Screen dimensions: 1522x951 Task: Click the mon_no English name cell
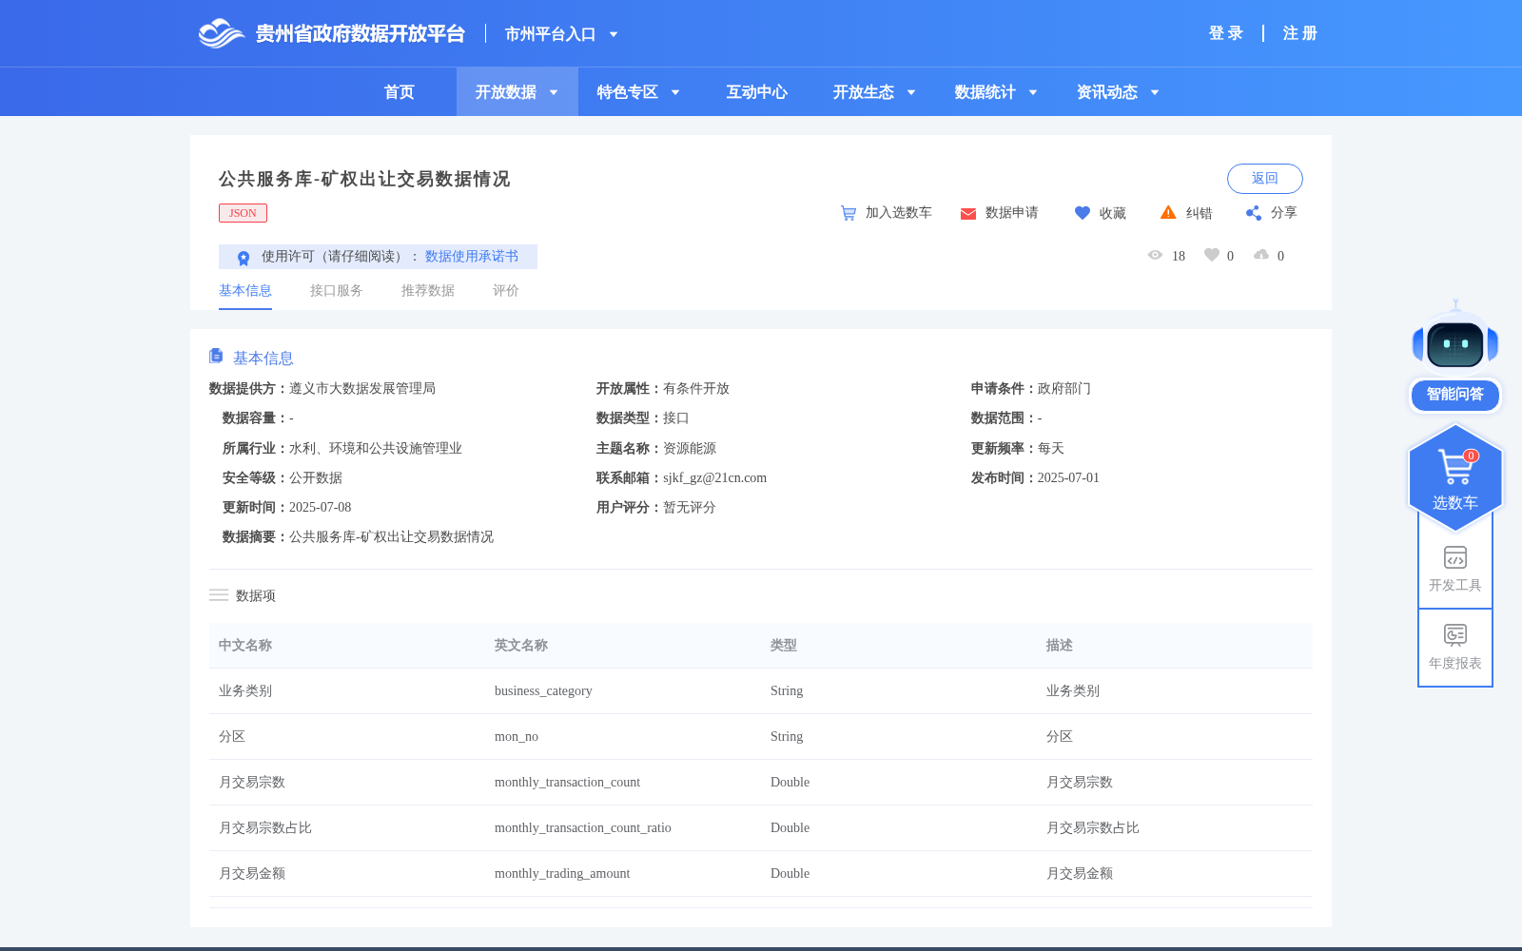[517, 737]
